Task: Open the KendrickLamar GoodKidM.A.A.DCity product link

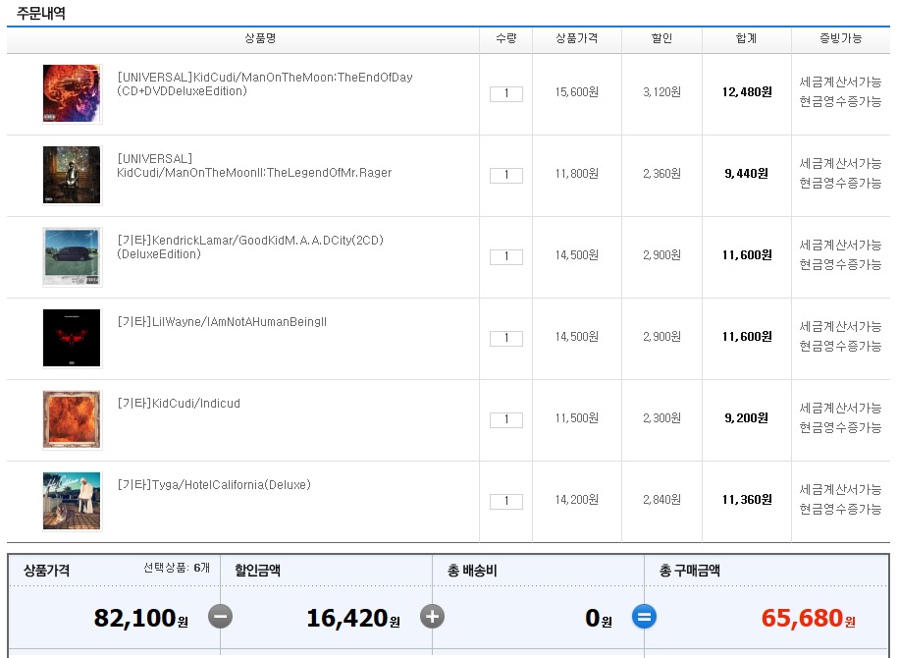Action: tap(249, 241)
